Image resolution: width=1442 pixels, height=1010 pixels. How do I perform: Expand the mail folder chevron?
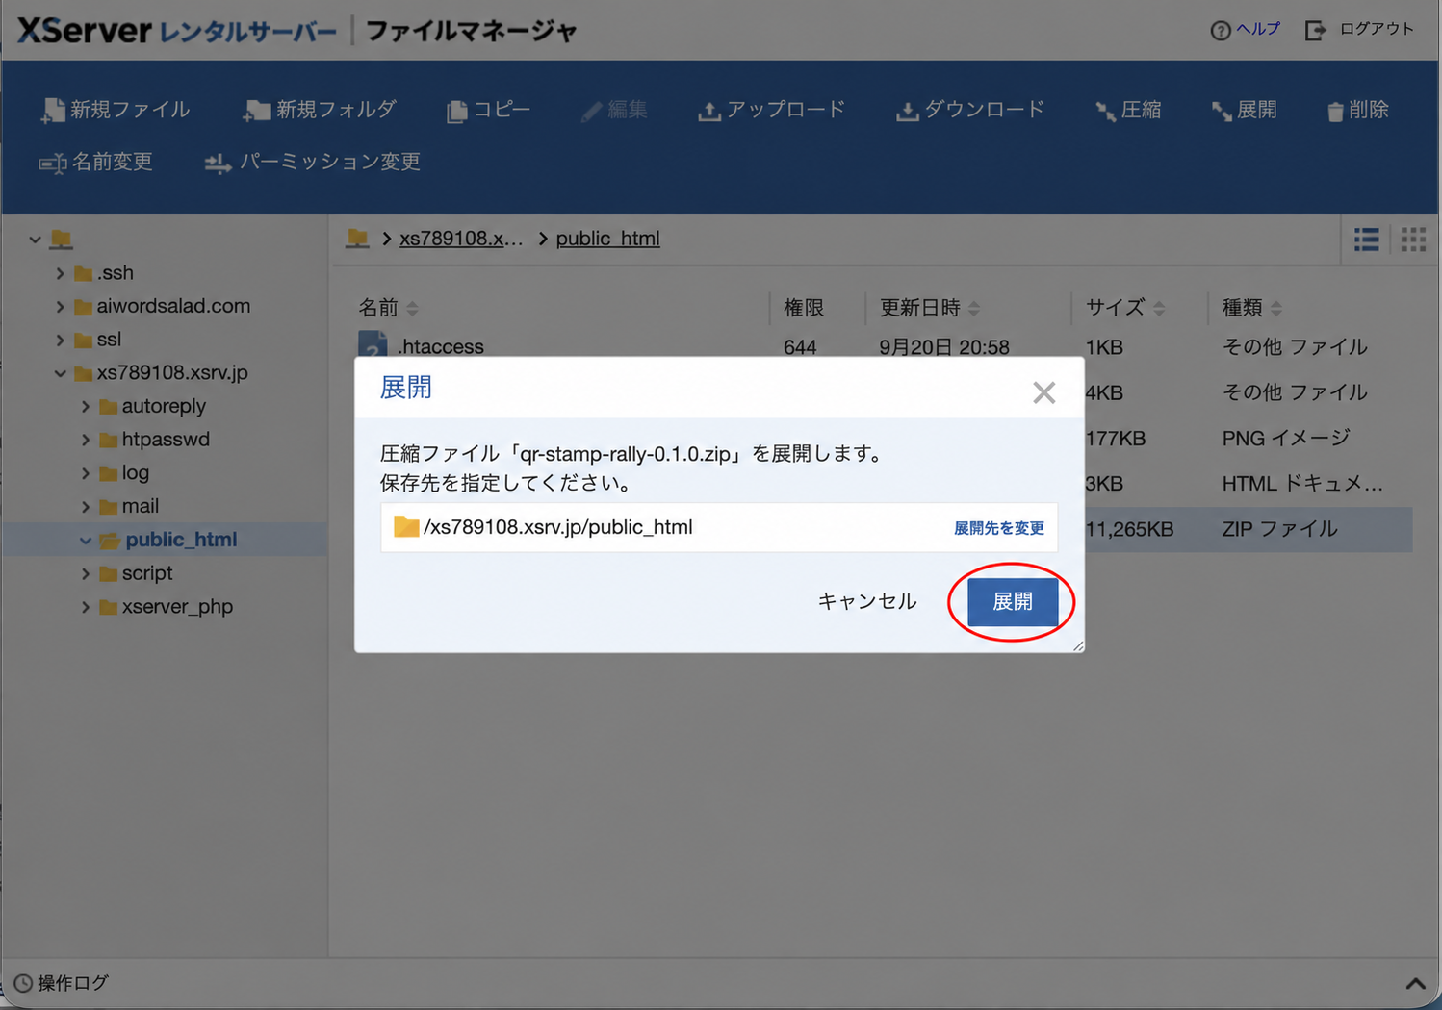[85, 507]
